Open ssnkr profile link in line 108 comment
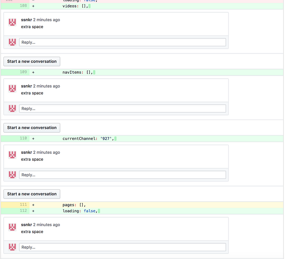This screenshot has height=259, width=285. coord(26,20)
